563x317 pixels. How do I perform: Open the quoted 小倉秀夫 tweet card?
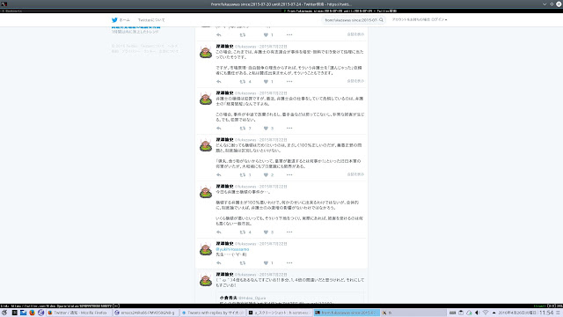290,298
